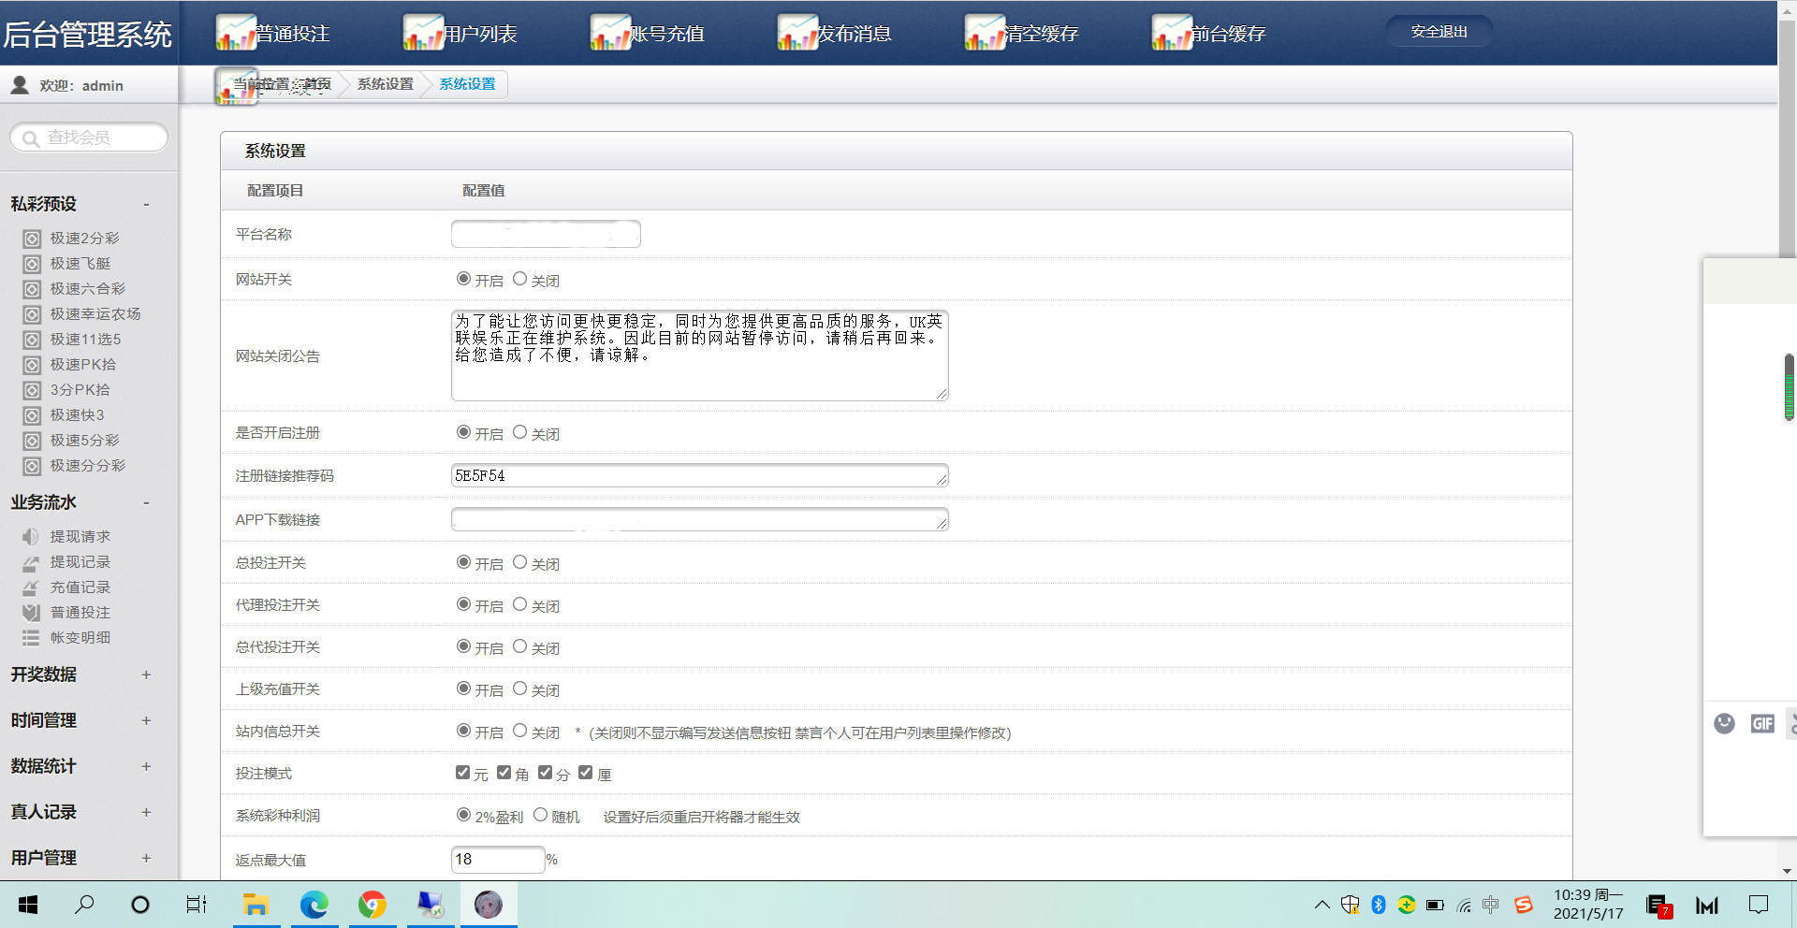1797x928 pixels.
Task: Open 用户列表 from the top bar icon
Action: (423, 33)
